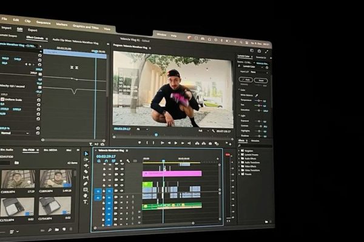This screenshot has height=242, width=364.
Task: Toggle the Uniform Scale checkbox
Action: [x=2, y=99]
